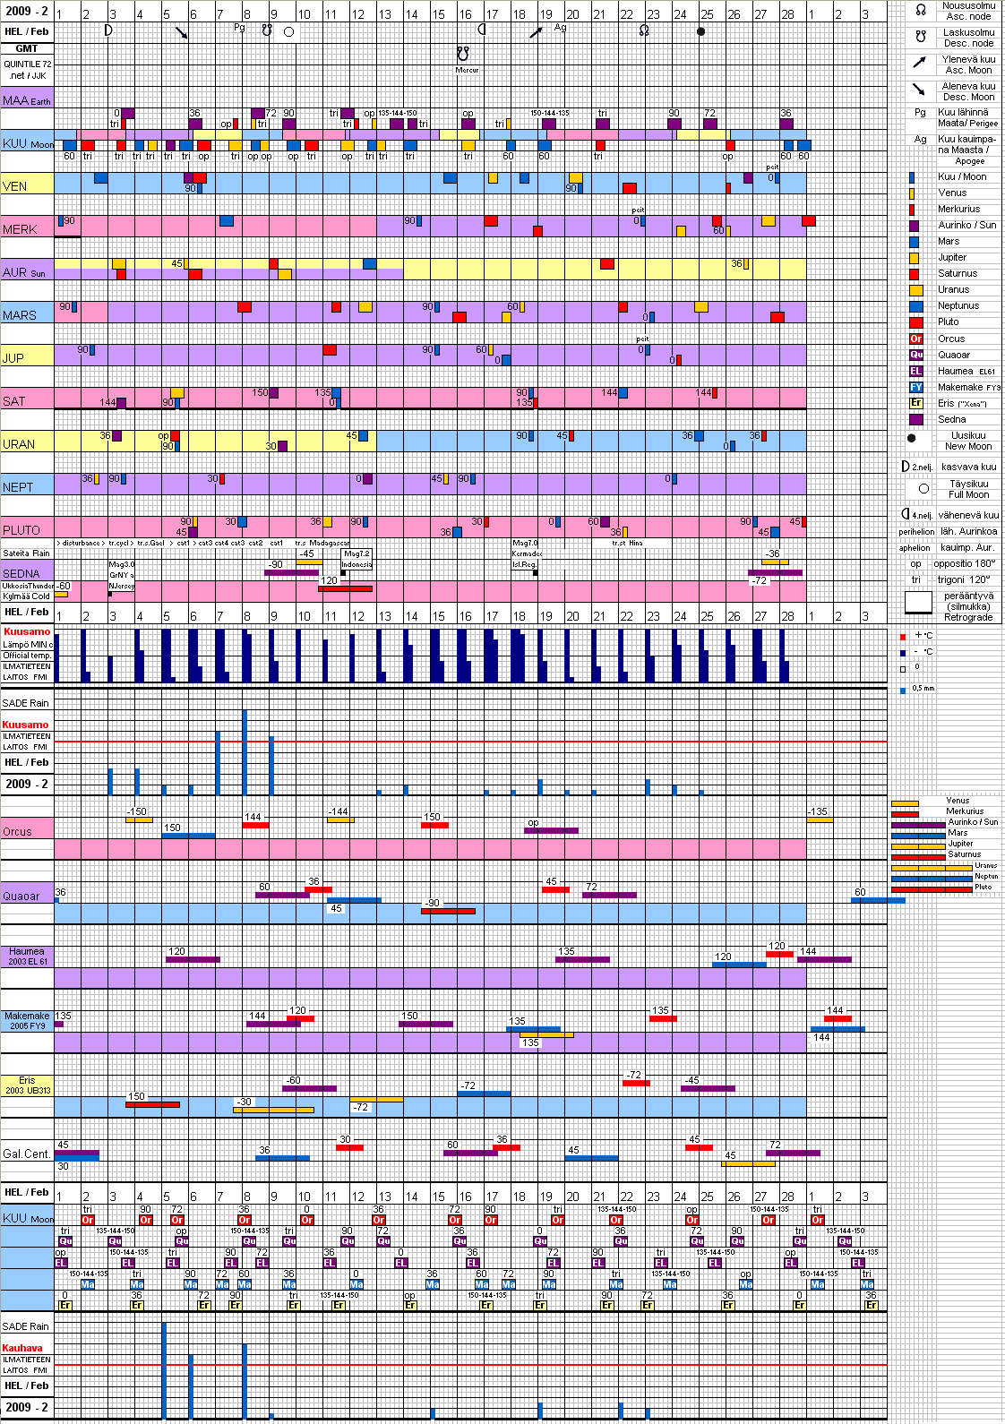
Task: Click the Eris 'Er' badge in the legend
Action: coord(915,403)
